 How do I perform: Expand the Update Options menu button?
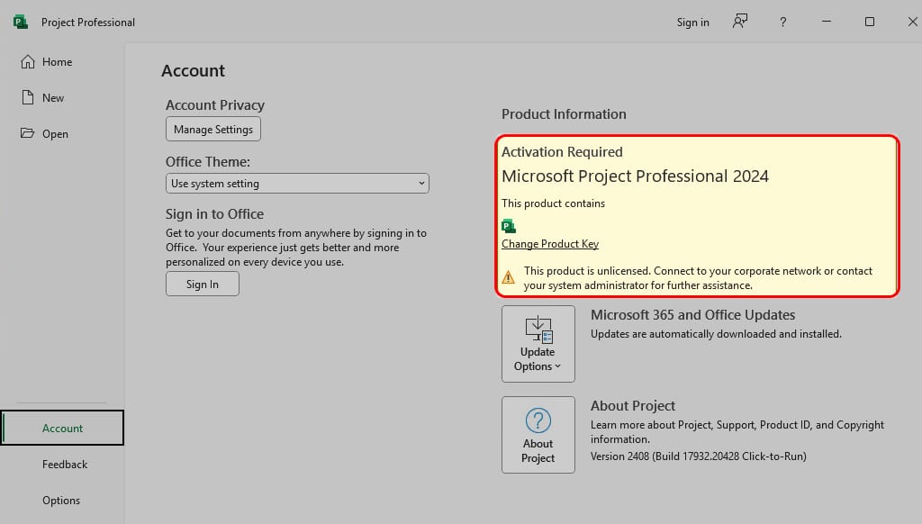coord(538,344)
